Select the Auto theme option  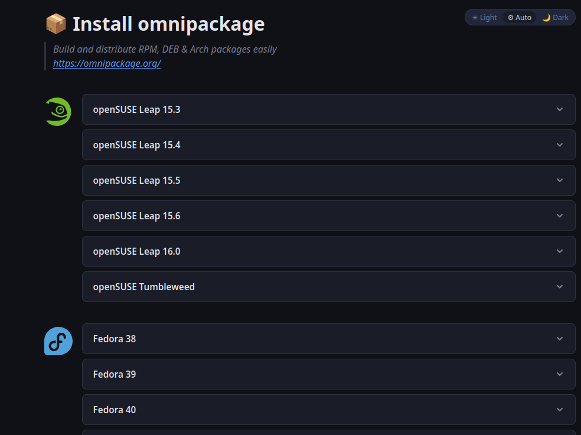[519, 17]
